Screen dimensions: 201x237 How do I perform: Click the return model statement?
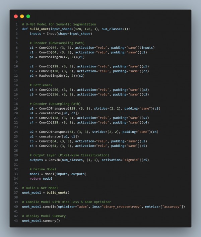(41, 179)
